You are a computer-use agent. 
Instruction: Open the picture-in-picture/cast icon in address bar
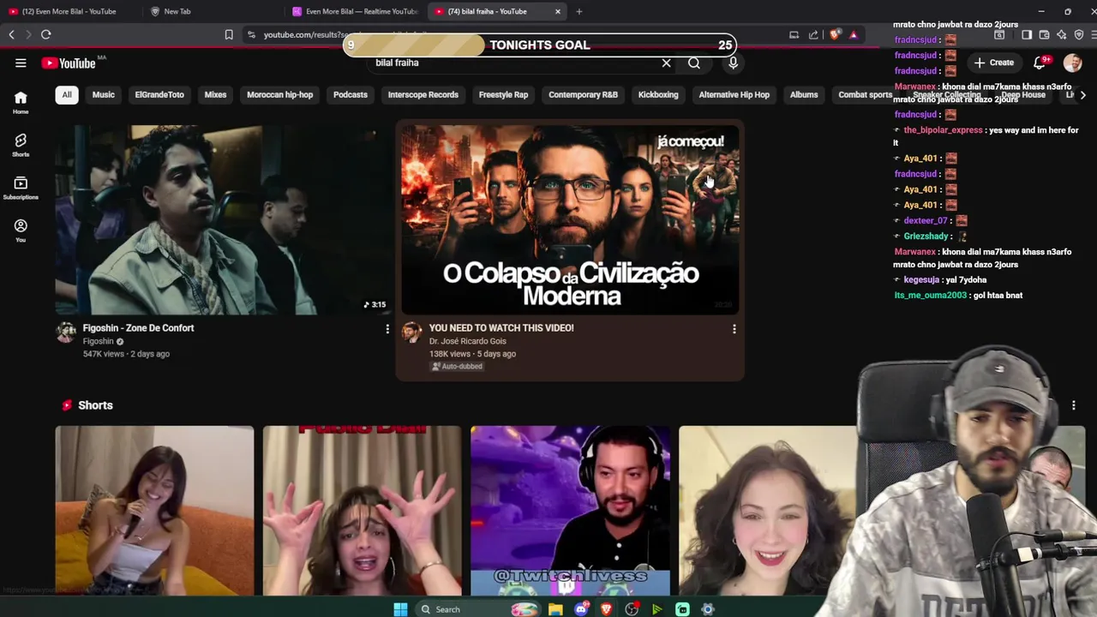coord(794,34)
